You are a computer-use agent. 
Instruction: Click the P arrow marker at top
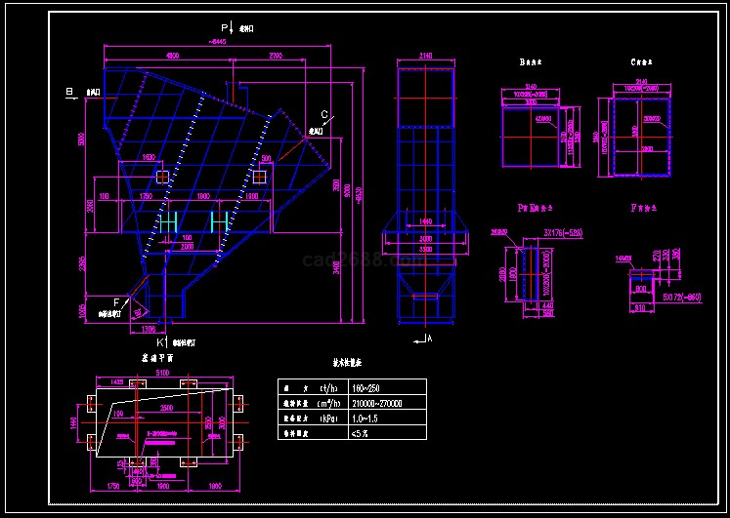[x=224, y=28]
